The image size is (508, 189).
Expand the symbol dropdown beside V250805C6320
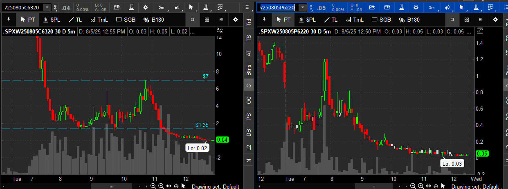(47, 7)
